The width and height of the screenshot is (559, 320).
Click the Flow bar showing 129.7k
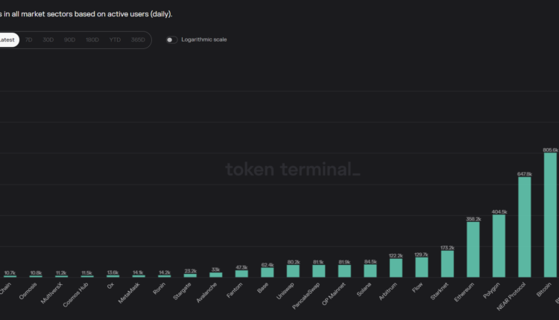coord(422,267)
